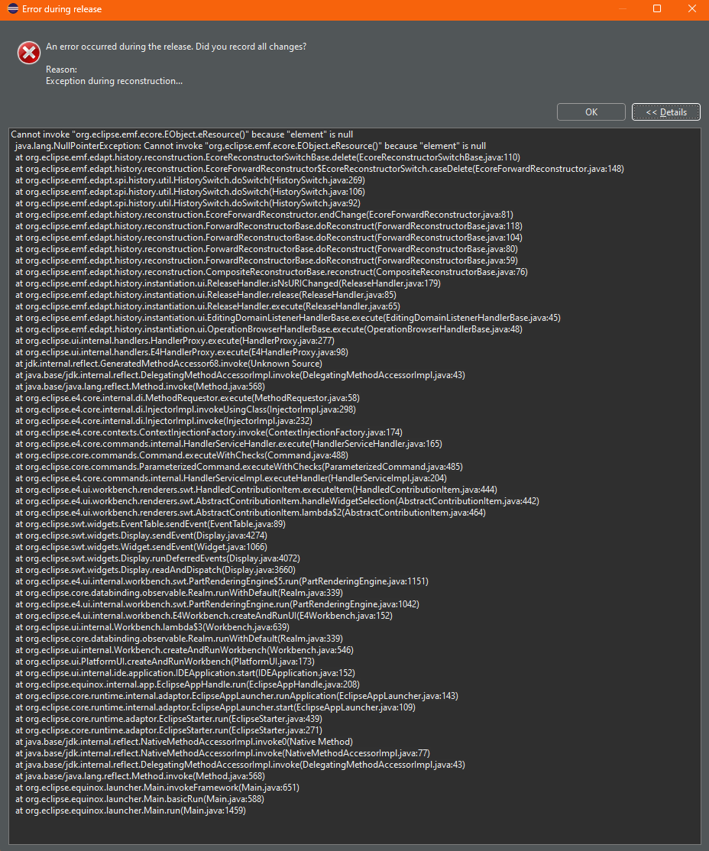Click the Eclipse icon in title bar

click(x=12, y=8)
